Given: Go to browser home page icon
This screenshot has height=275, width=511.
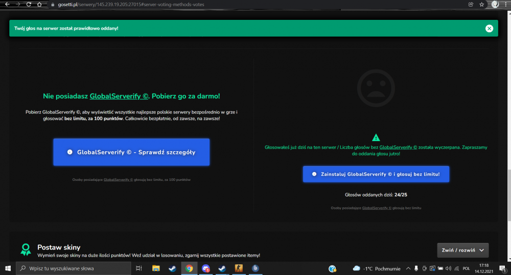Looking at the screenshot, I should 39,5.
